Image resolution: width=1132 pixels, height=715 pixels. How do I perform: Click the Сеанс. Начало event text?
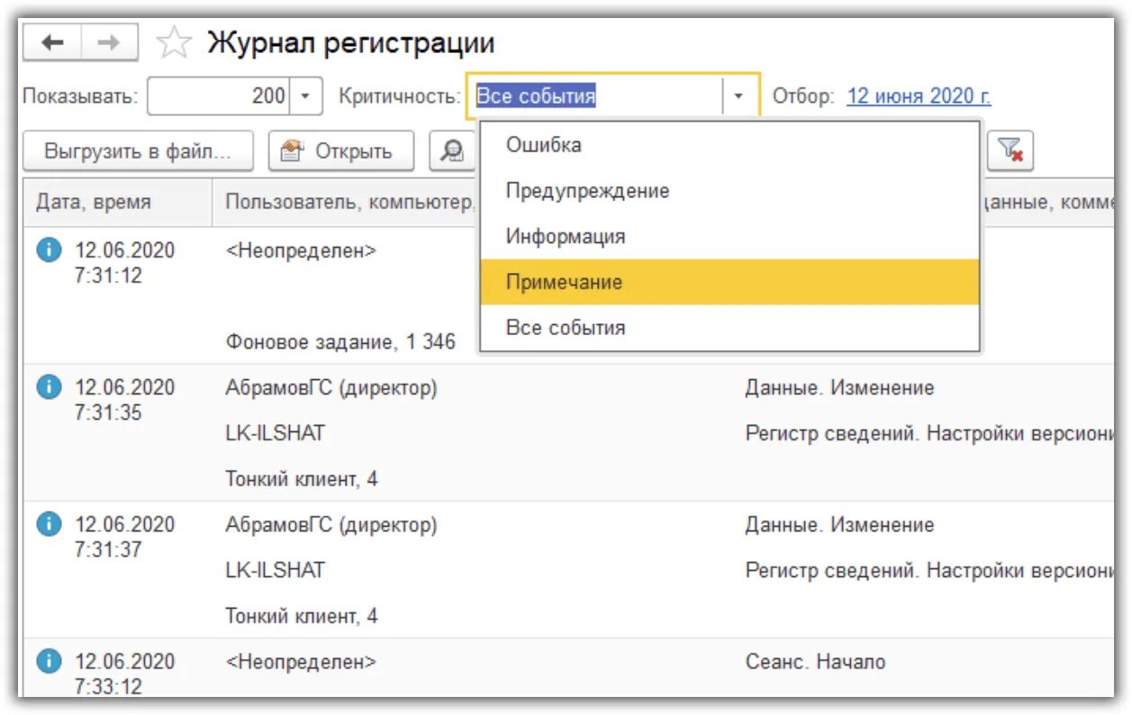point(815,663)
